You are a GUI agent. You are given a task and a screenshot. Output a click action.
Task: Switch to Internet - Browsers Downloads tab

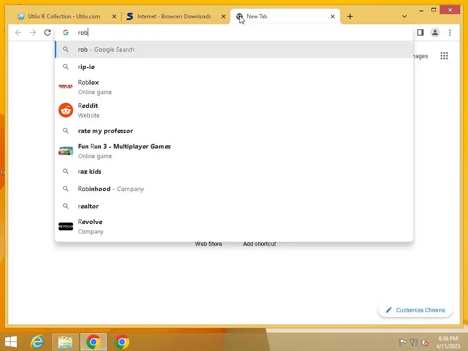click(174, 16)
